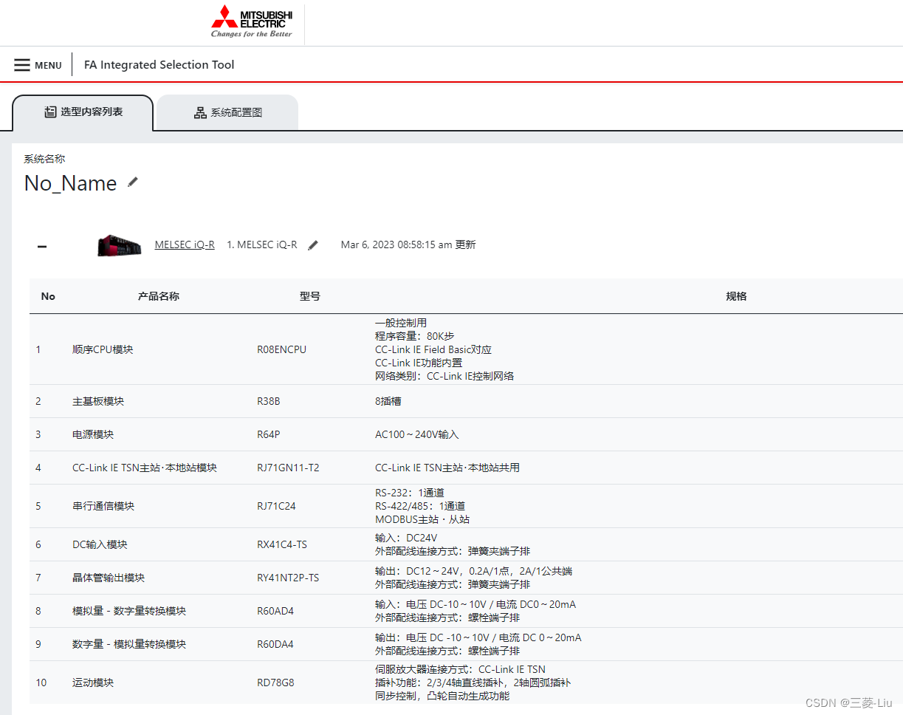Screen dimensions: 903x715
Task: Select the 主基板模块 row name
Action: click(x=98, y=401)
